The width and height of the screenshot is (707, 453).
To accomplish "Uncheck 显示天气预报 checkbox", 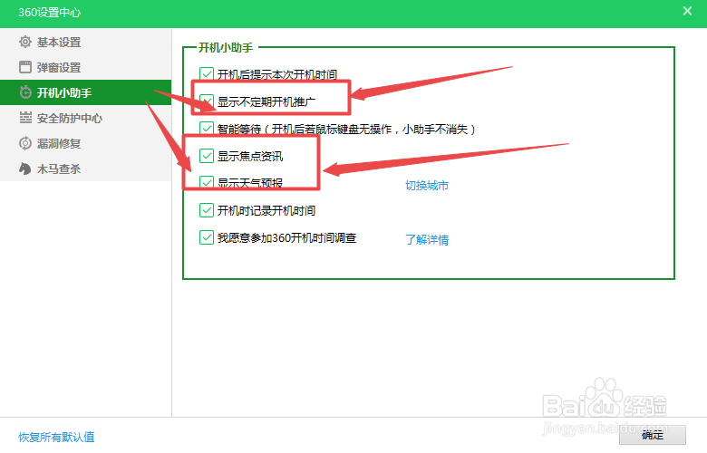I will pyautogui.click(x=207, y=182).
